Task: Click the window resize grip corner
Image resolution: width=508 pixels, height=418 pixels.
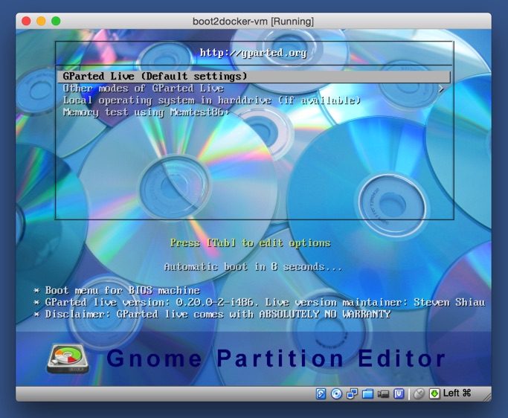Action: 486,396
